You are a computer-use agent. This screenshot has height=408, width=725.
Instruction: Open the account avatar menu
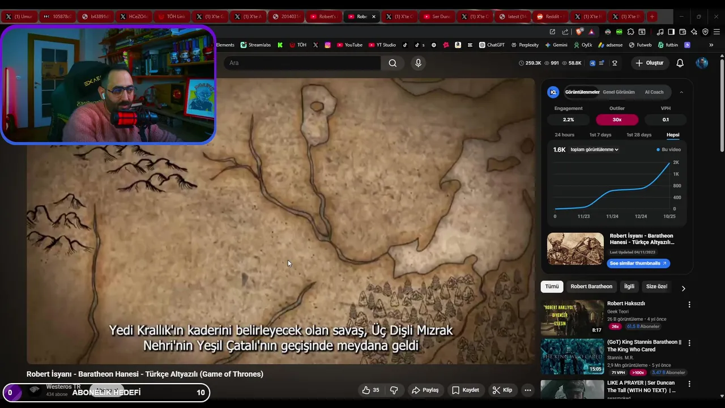pos(702,63)
